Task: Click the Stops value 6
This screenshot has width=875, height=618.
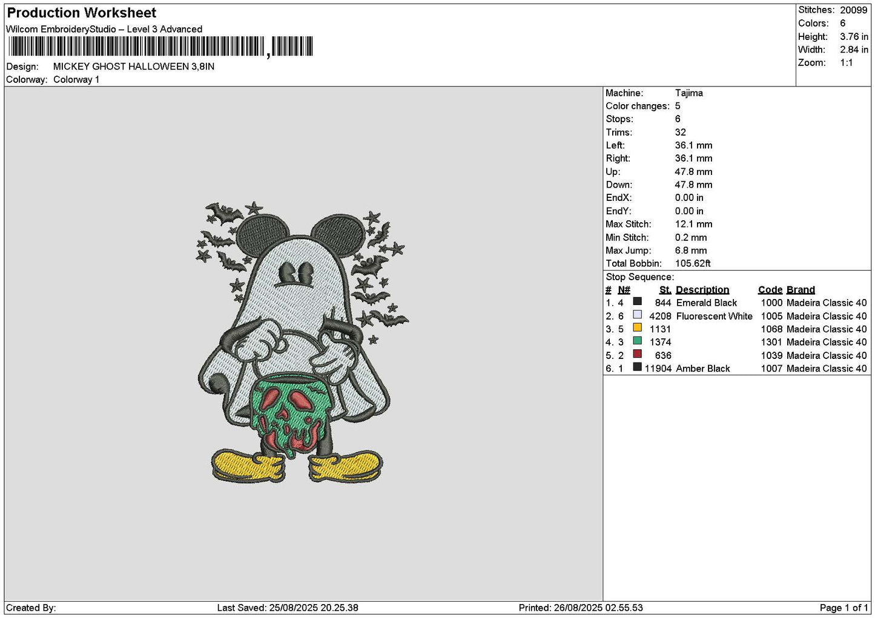Action: (678, 119)
